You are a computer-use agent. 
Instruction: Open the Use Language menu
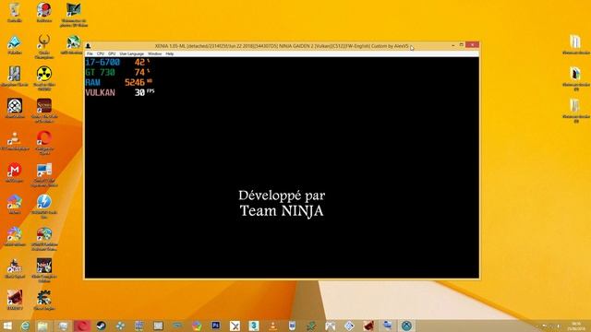(x=131, y=53)
